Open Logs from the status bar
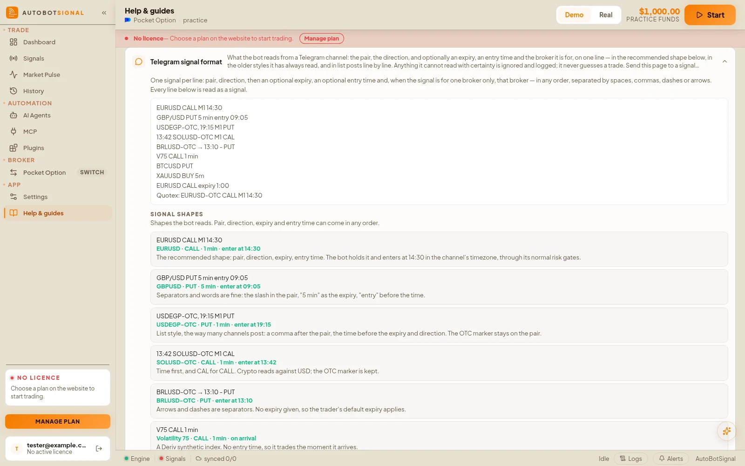This screenshot has height=466, width=745. point(631,459)
